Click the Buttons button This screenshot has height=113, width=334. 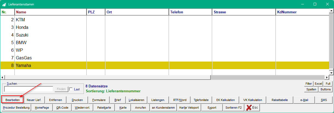pyautogui.click(x=326, y=89)
